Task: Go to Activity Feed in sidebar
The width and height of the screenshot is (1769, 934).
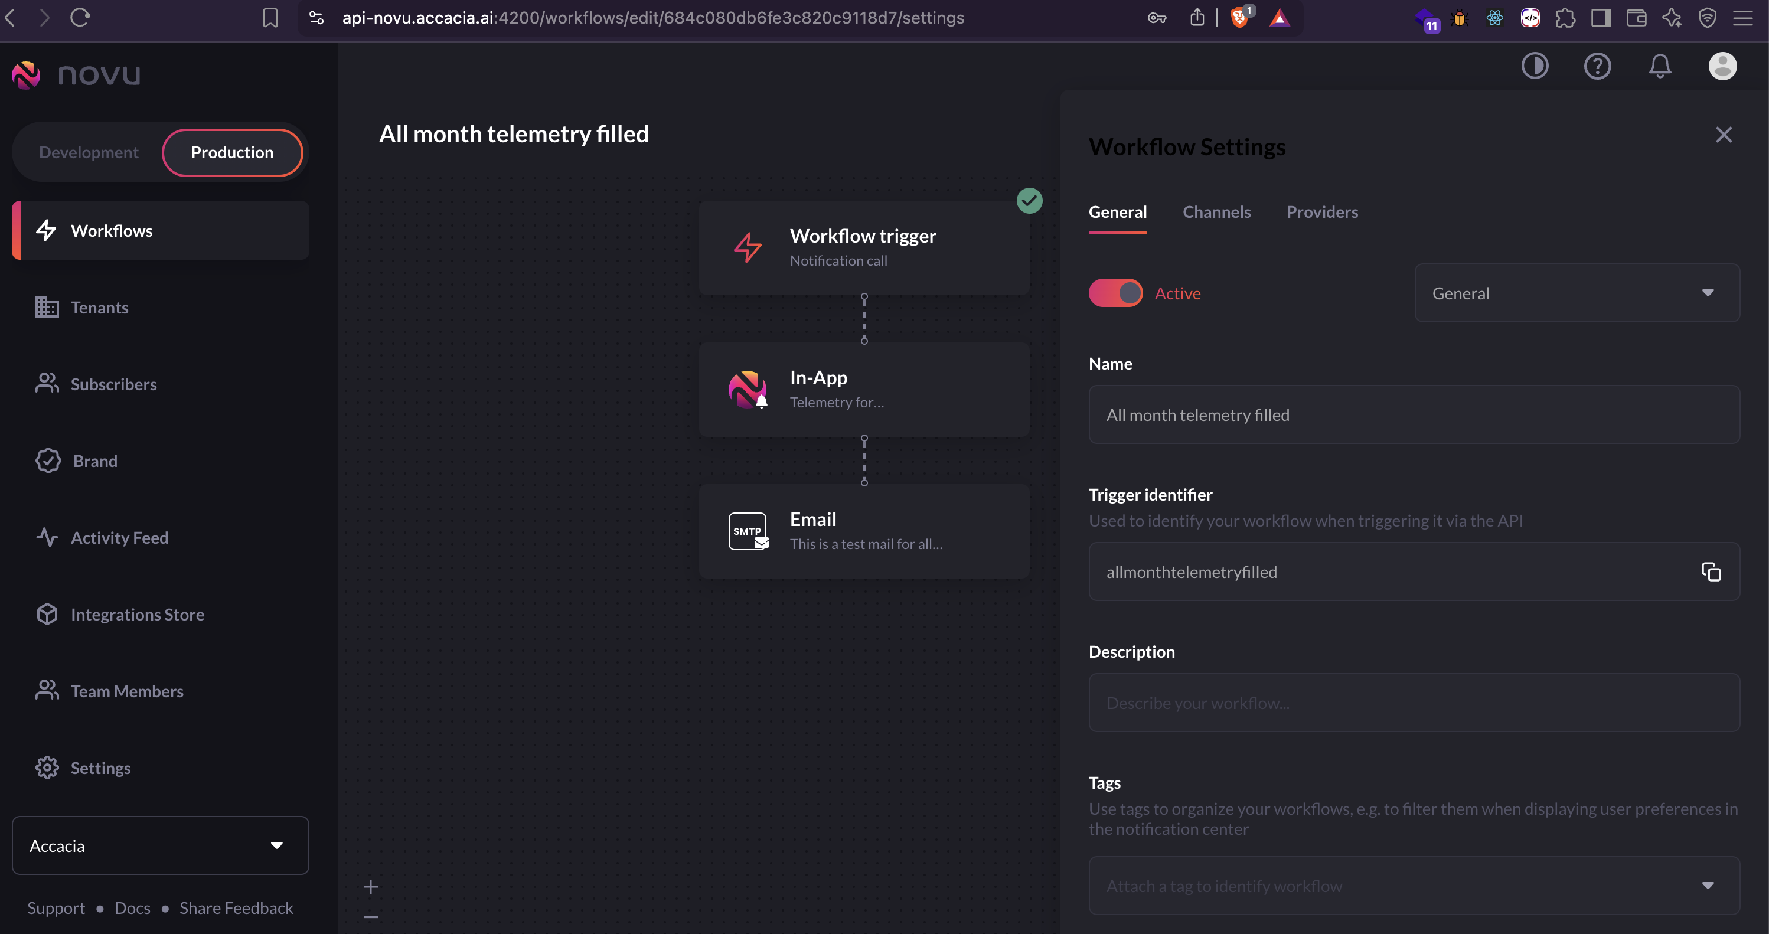Action: click(x=119, y=538)
